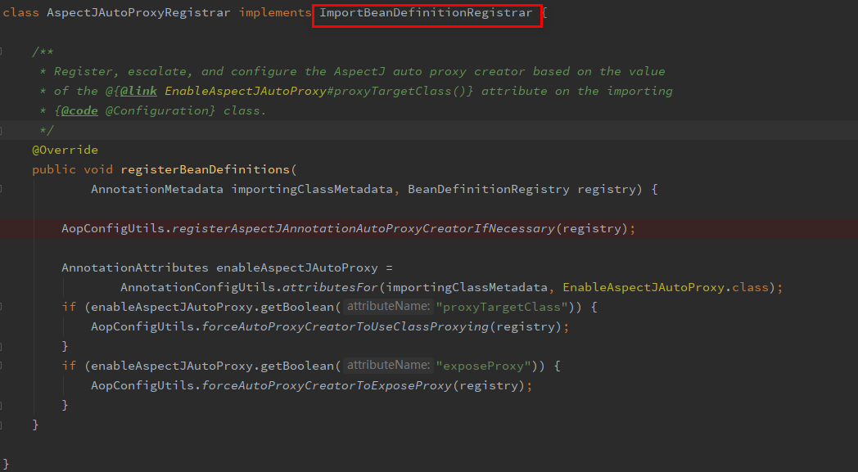Click the Javadoc opening /** marker
This screenshot has width=858, height=472.
43,52
